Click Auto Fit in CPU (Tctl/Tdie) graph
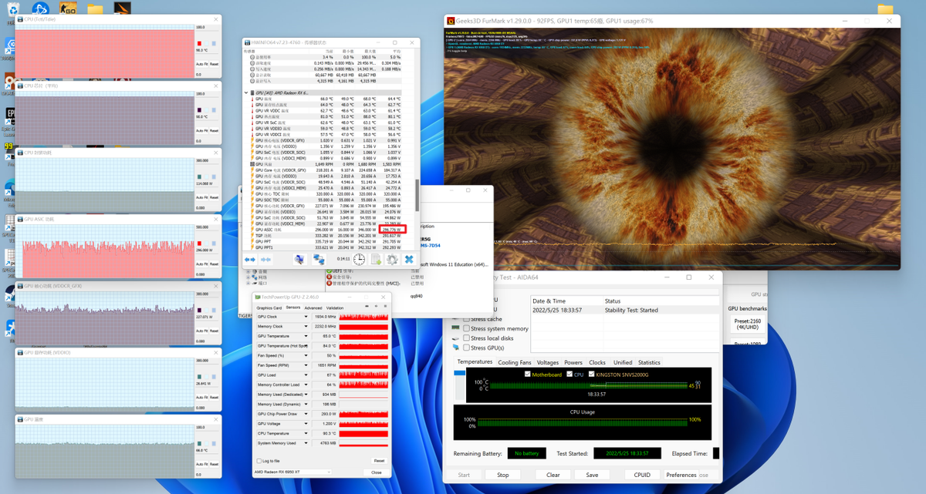This screenshot has width=926, height=494. click(x=201, y=65)
